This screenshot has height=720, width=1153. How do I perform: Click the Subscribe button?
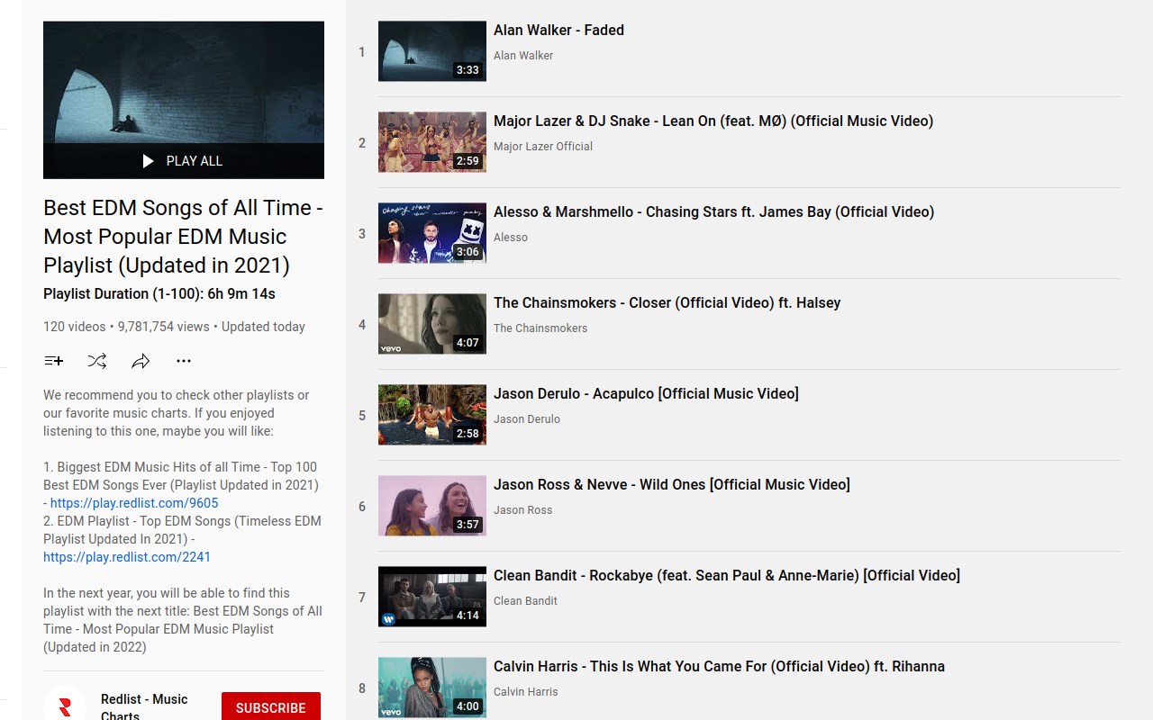(x=271, y=706)
